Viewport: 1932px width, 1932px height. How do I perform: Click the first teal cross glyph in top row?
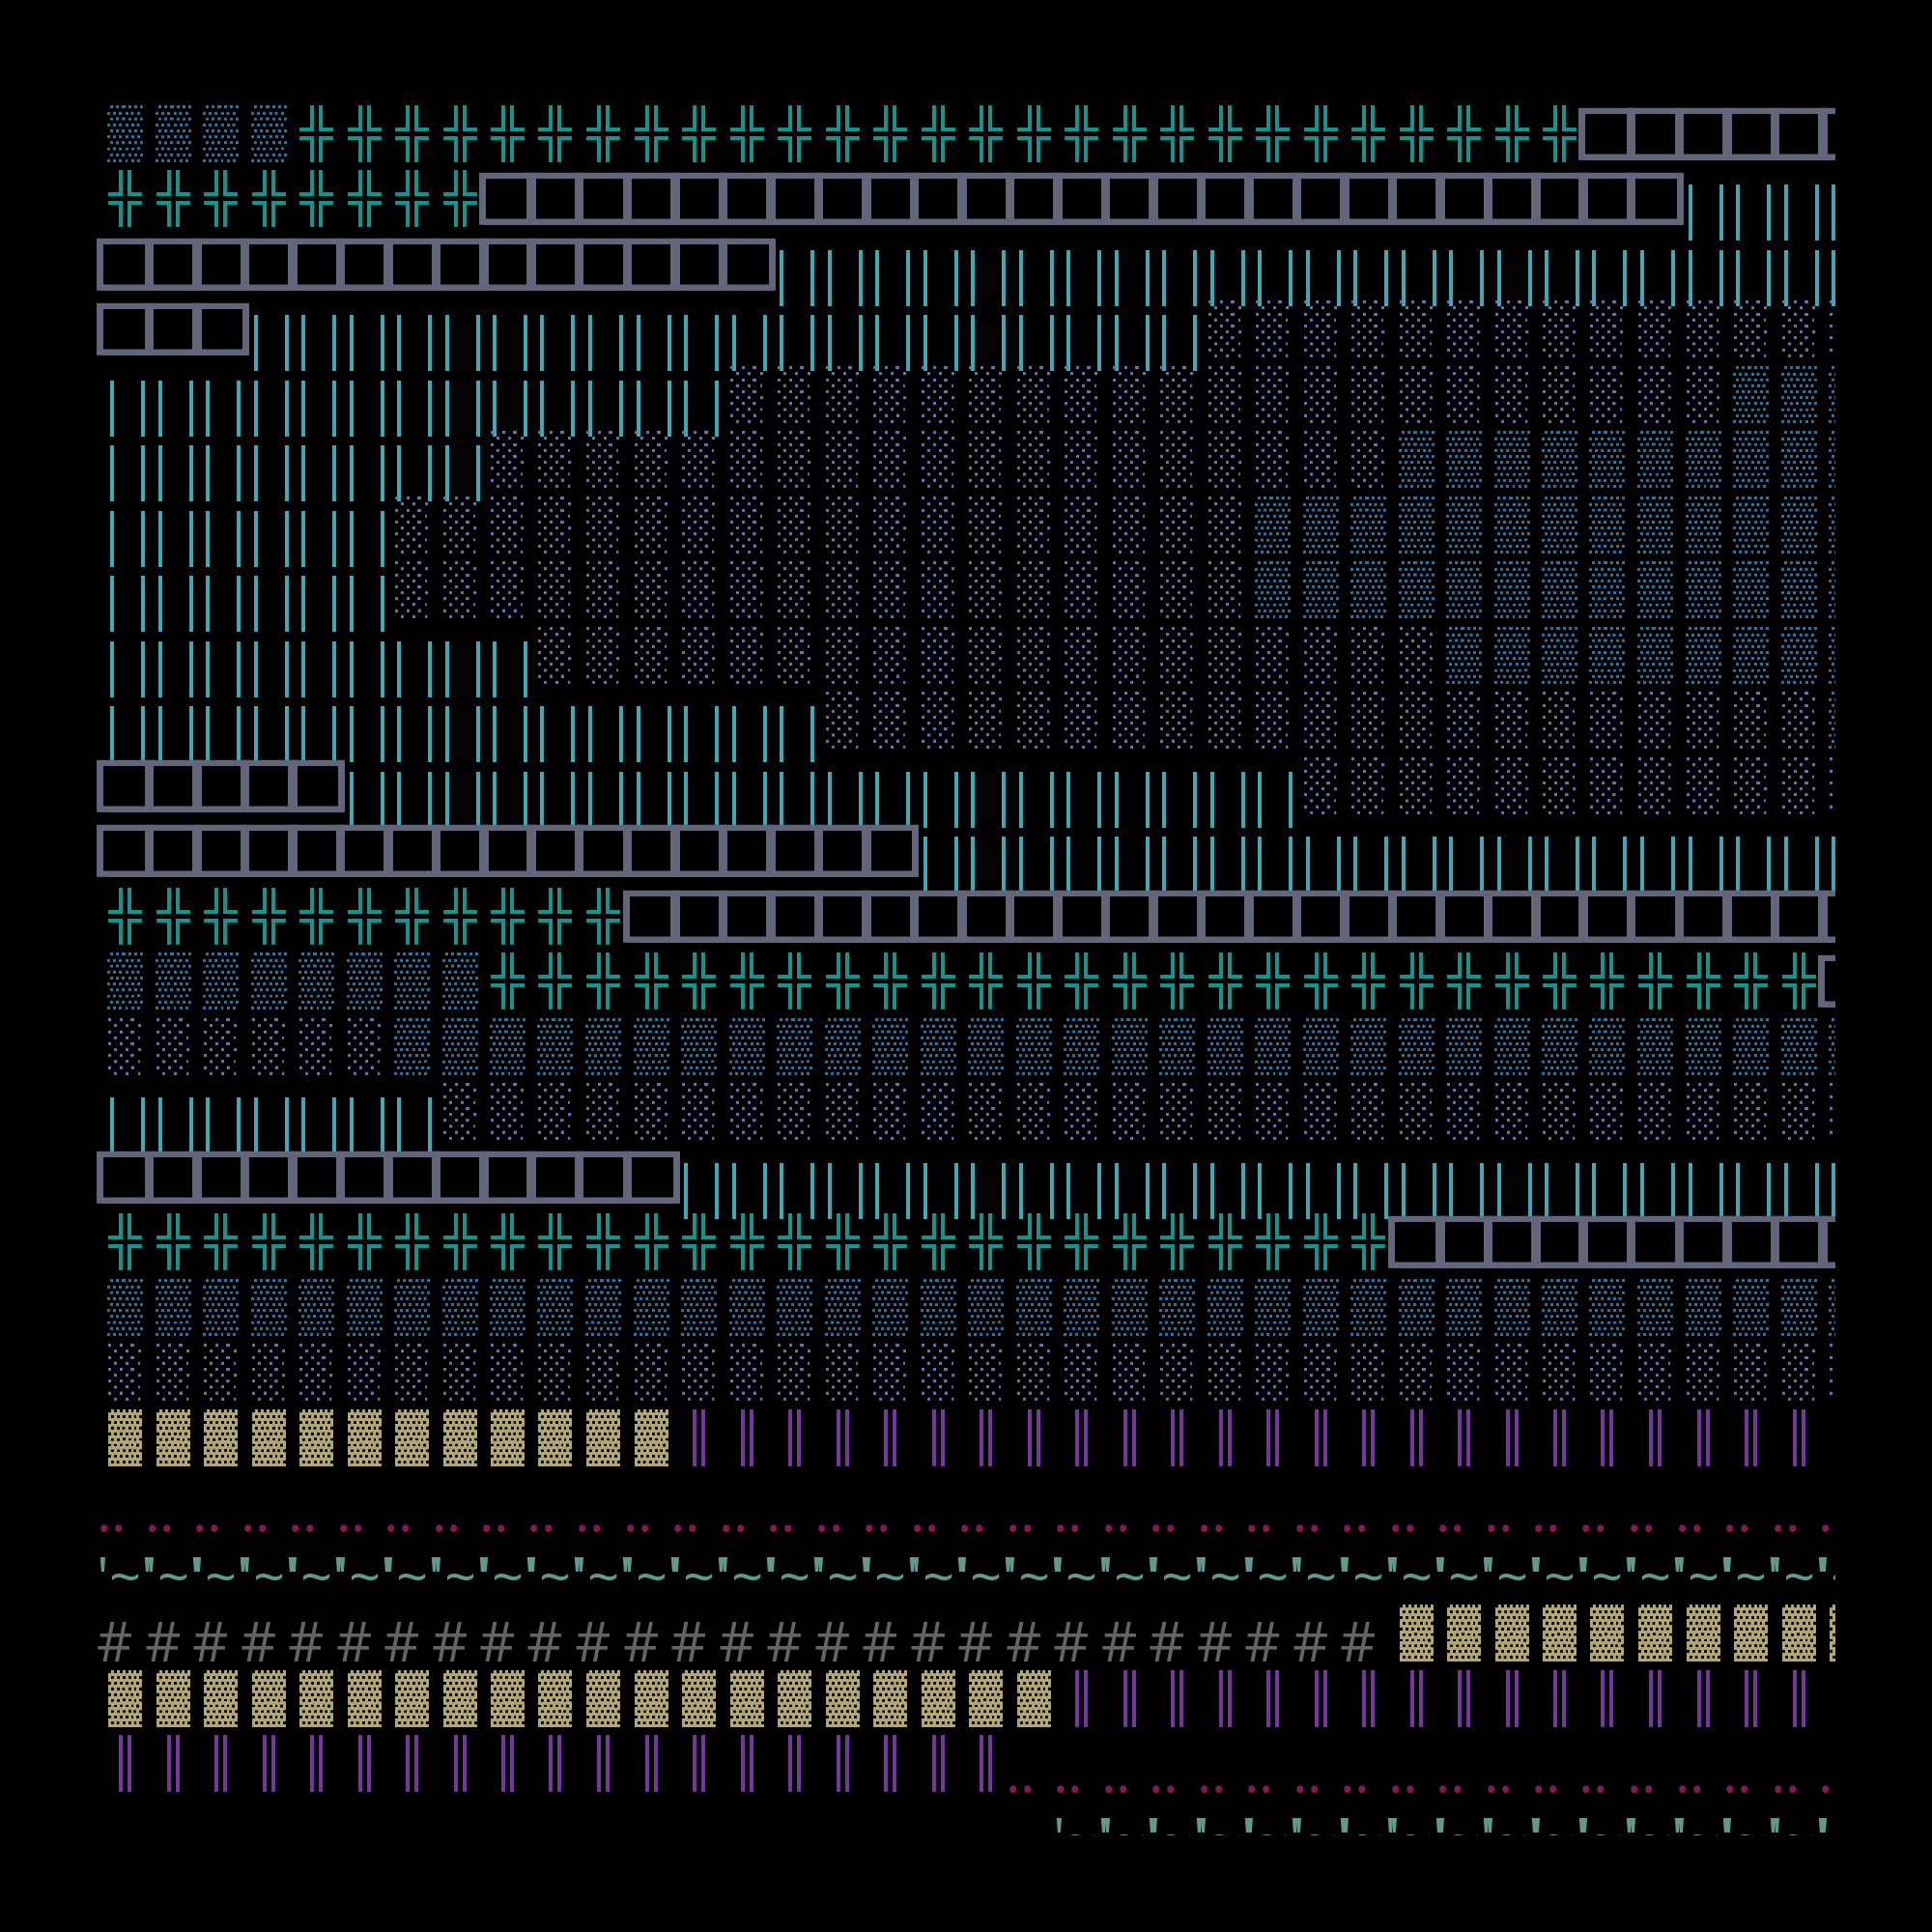coord(316,133)
